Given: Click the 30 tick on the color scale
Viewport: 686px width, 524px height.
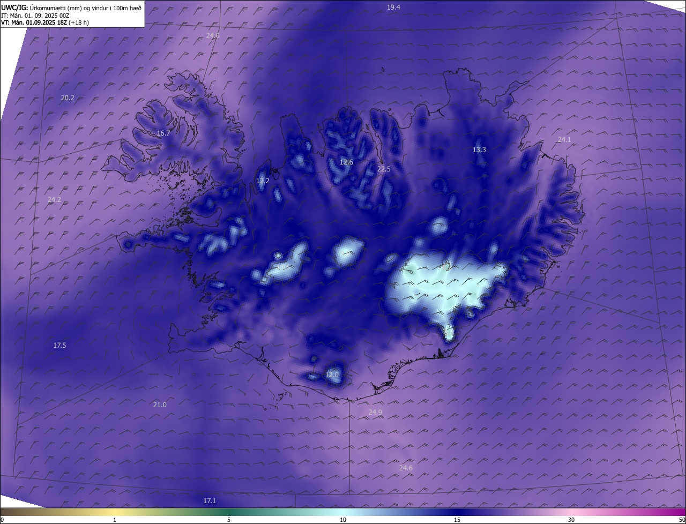Looking at the screenshot, I should (571, 520).
